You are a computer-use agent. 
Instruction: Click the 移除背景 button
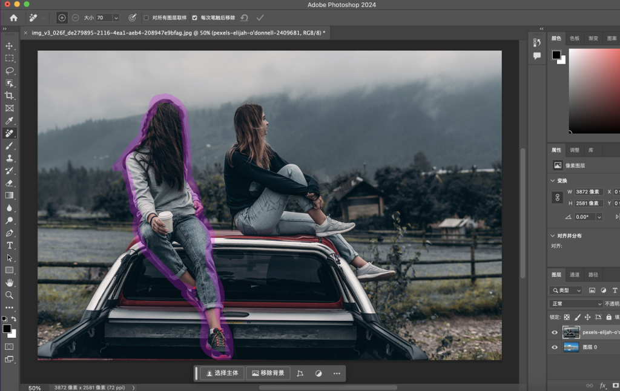(x=268, y=373)
